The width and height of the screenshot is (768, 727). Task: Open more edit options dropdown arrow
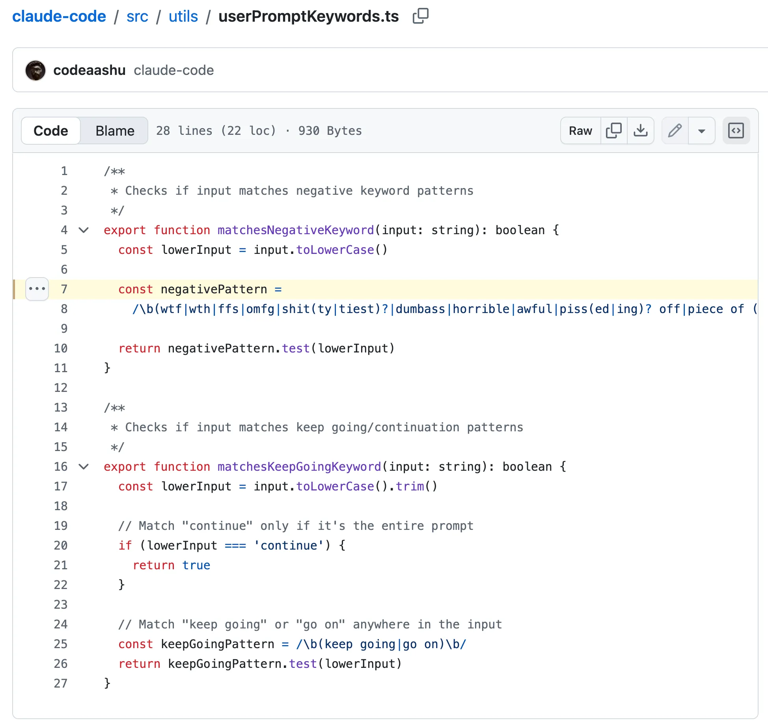[701, 130]
